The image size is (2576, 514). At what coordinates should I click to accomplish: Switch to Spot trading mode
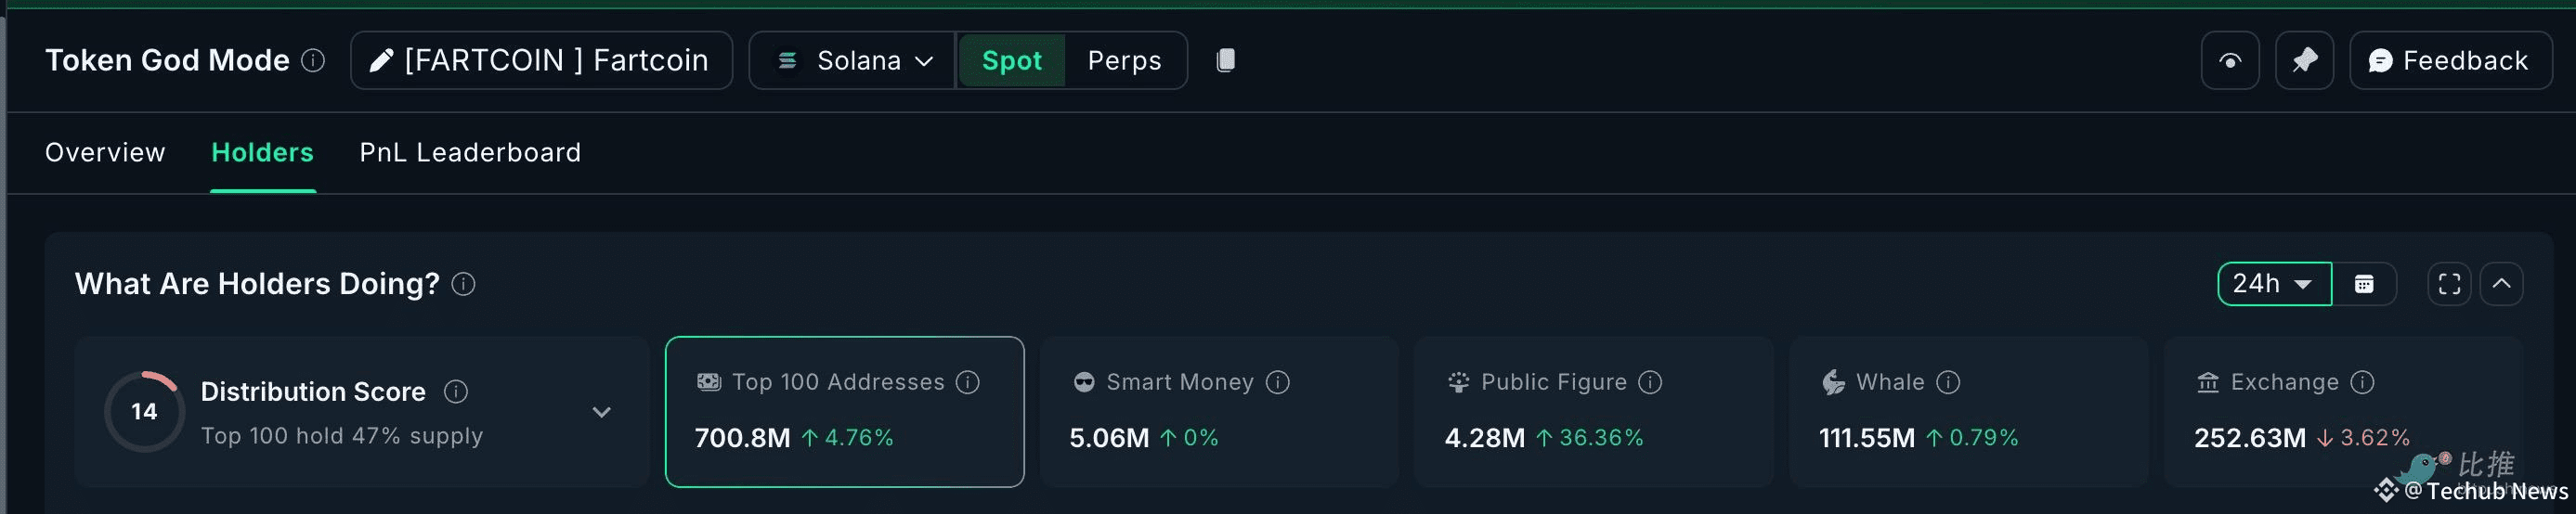coord(1011,61)
